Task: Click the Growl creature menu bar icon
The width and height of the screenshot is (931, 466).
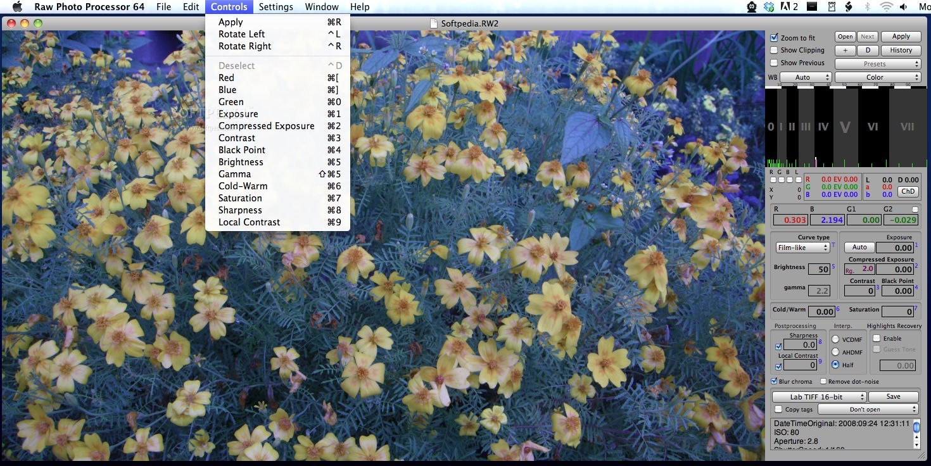Action: [752, 7]
